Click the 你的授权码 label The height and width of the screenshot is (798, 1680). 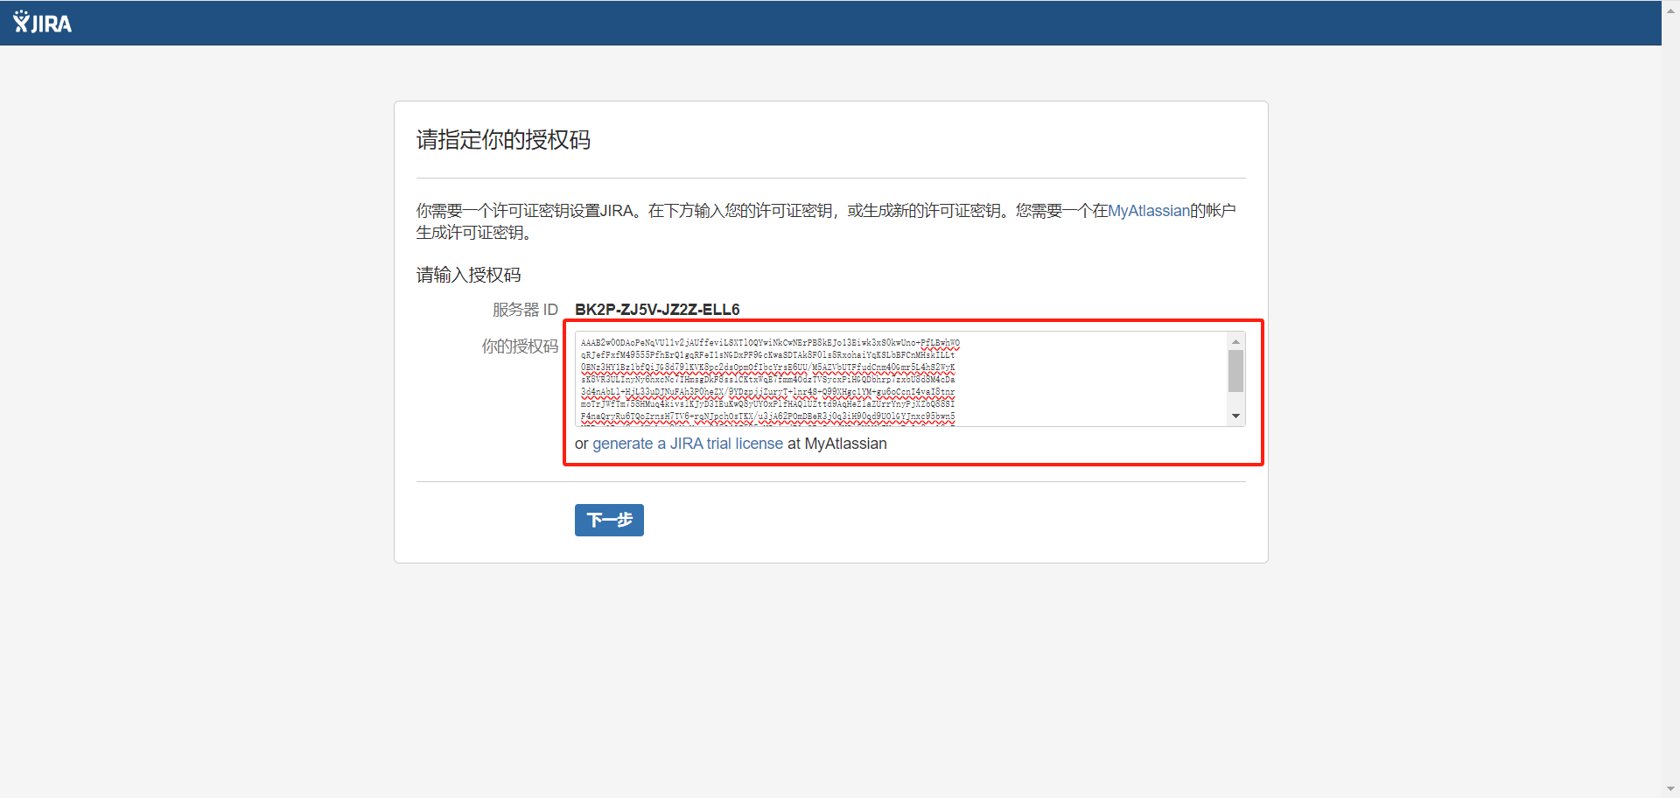[520, 346]
